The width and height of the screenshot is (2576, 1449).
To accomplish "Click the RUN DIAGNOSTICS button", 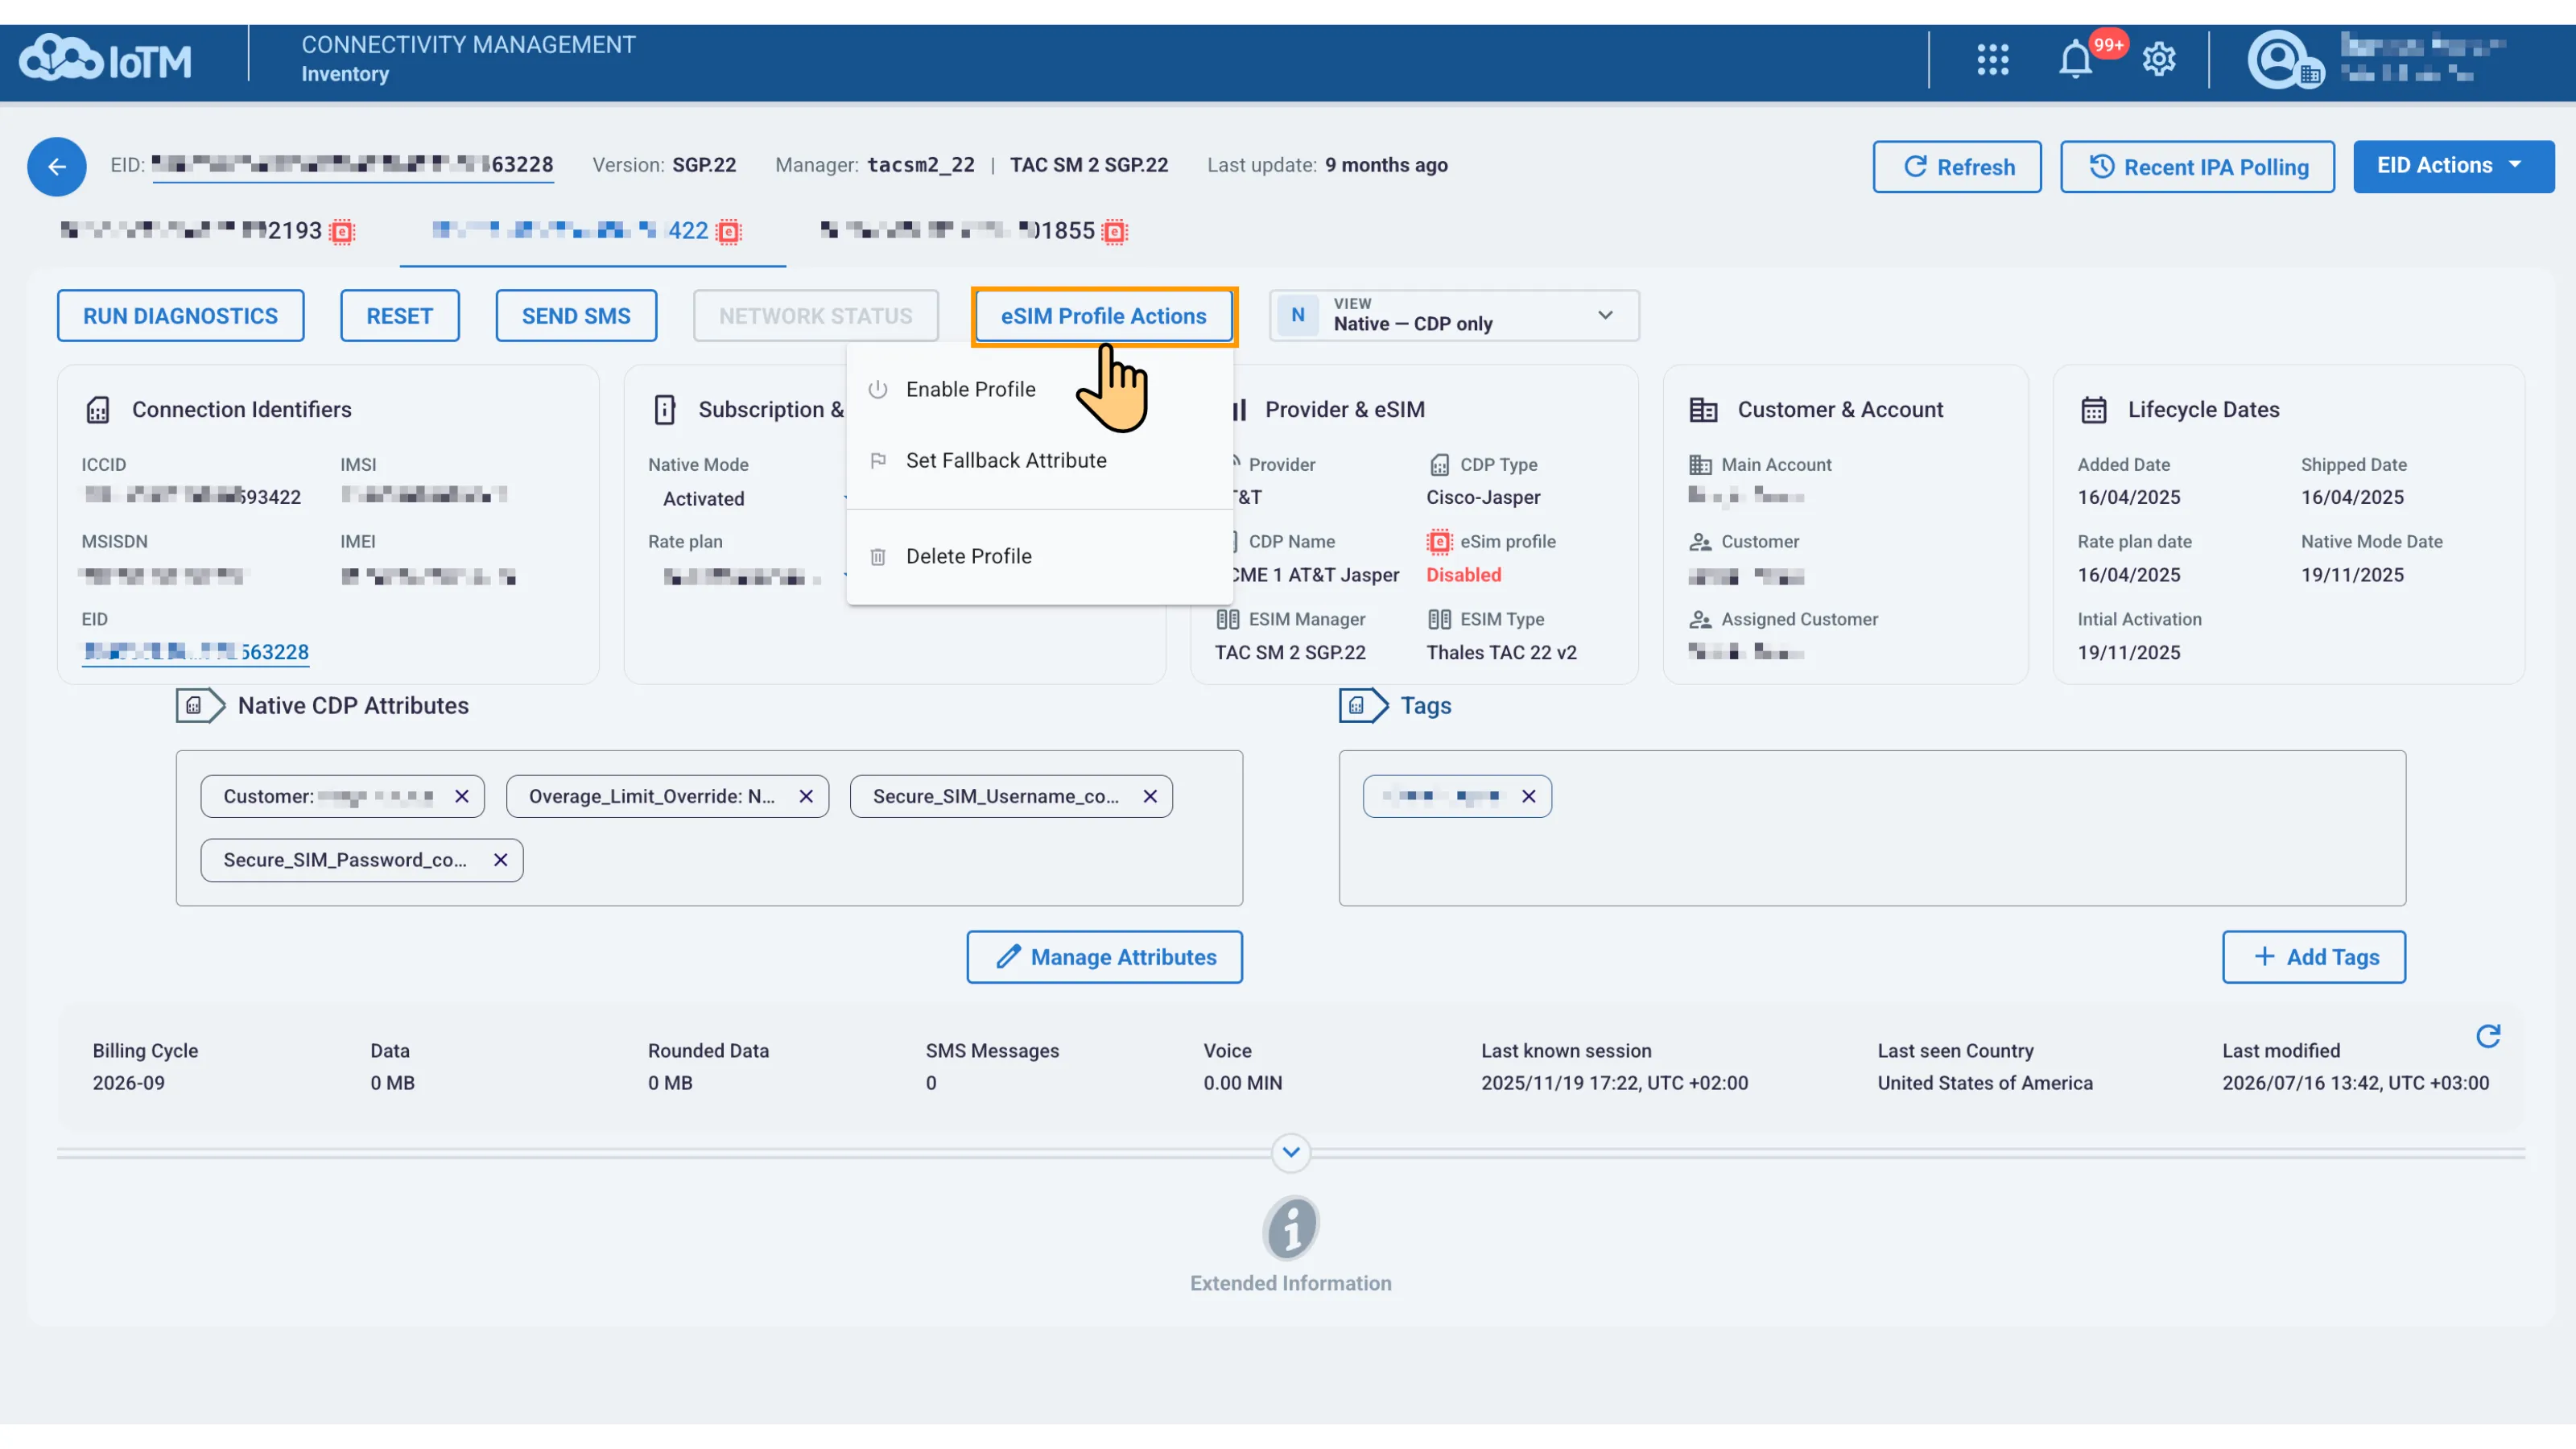I will pos(180,316).
